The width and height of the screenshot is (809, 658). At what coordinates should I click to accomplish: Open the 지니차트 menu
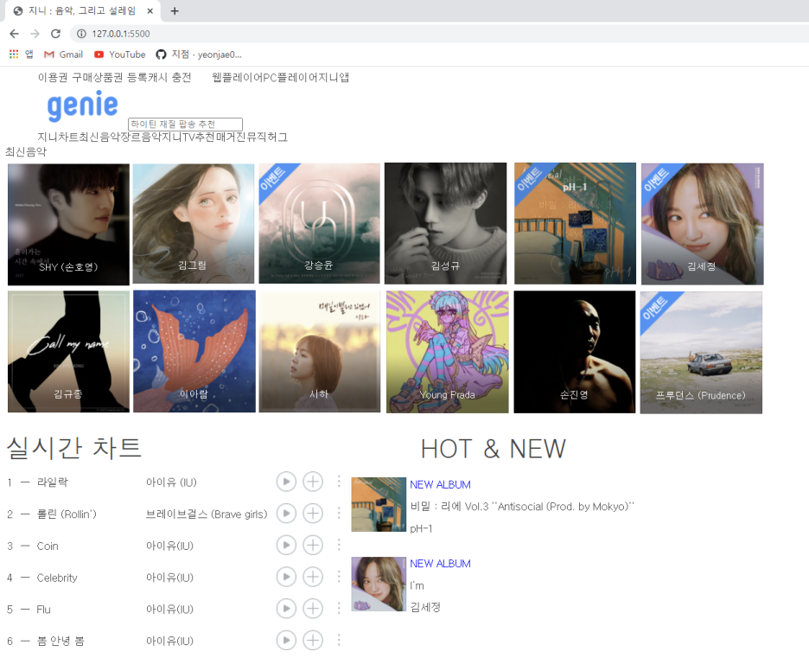(58, 137)
